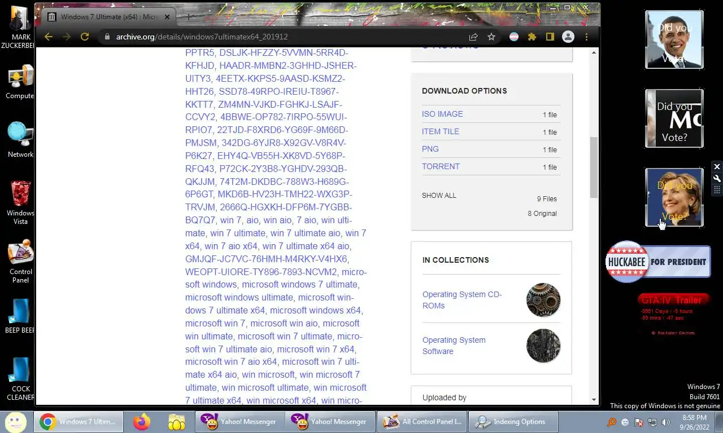Switch to All Control Panel Items window

click(423, 422)
